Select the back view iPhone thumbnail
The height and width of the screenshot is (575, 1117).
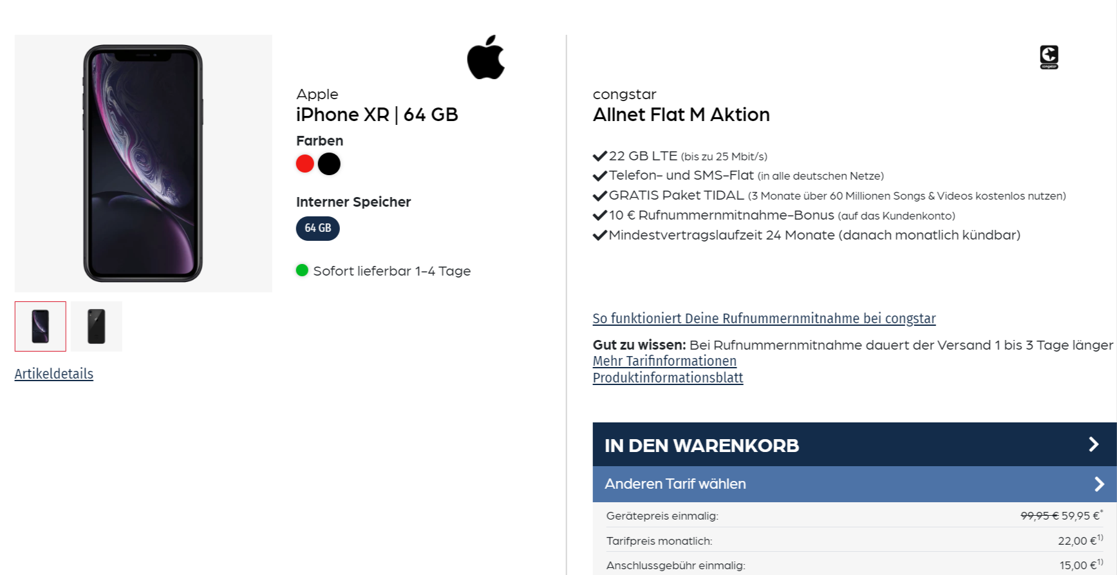tap(97, 326)
